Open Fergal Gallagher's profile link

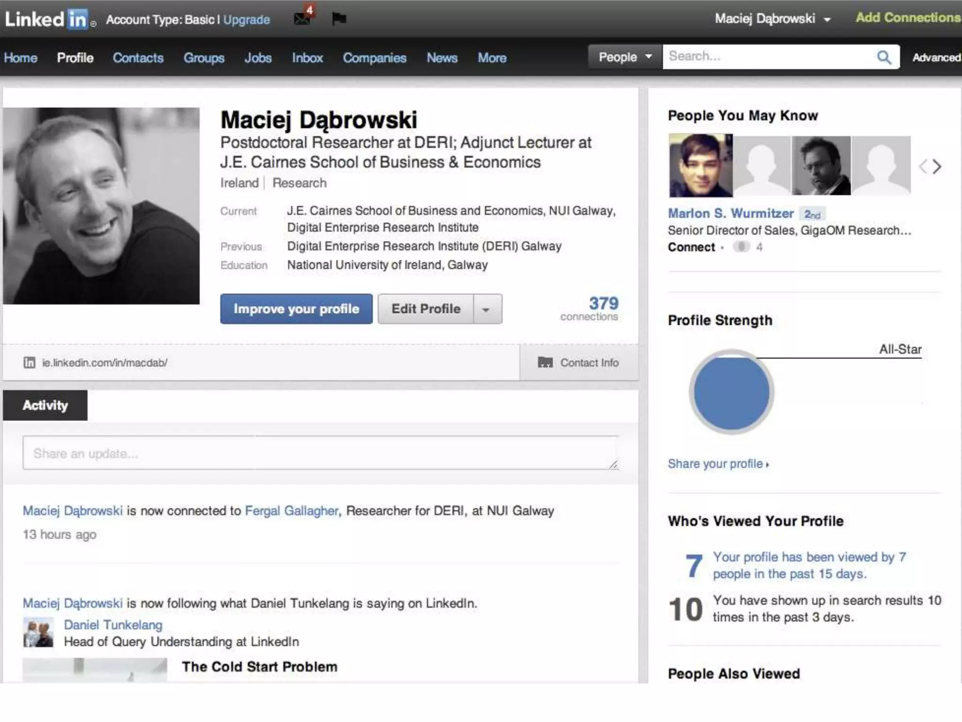(291, 510)
